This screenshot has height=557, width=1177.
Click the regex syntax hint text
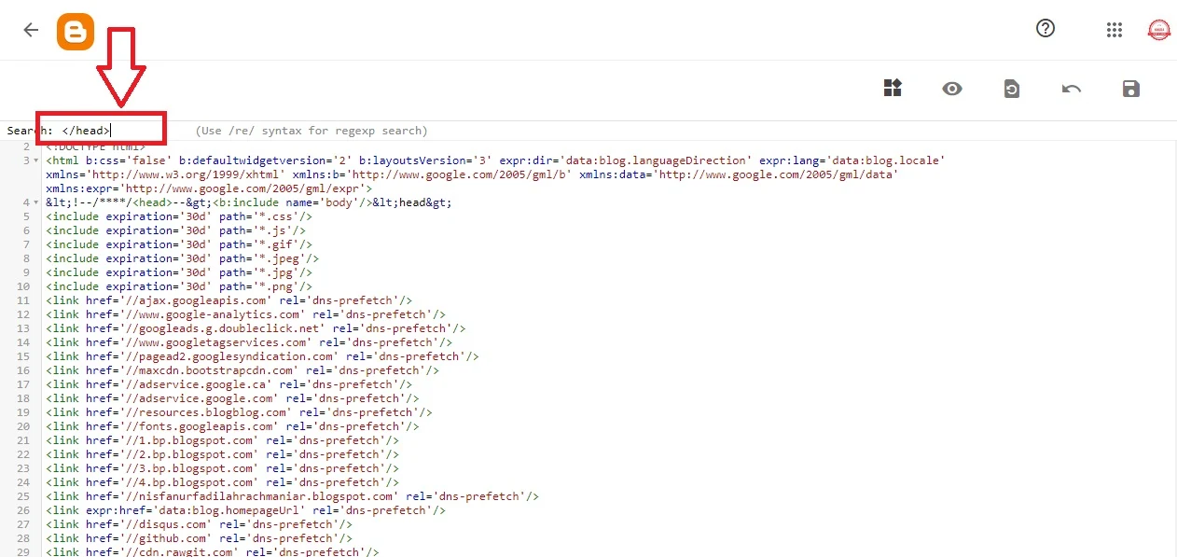click(x=311, y=130)
